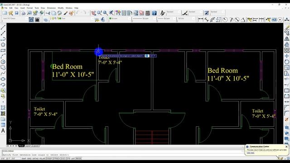The height and width of the screenshot is (163, 290).
Task: Select the Multiline Text 'A' tool
Action: (3, 131)
